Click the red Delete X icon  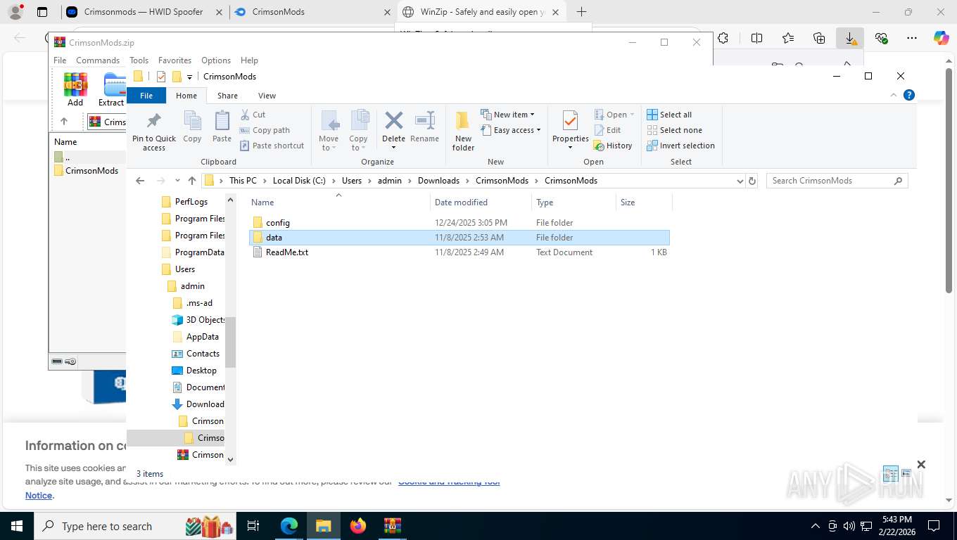pyautogui.click(x=393, y=121)
